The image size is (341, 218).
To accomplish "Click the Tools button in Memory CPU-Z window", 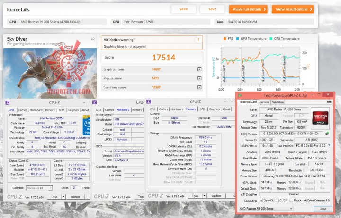I will 195,196.
